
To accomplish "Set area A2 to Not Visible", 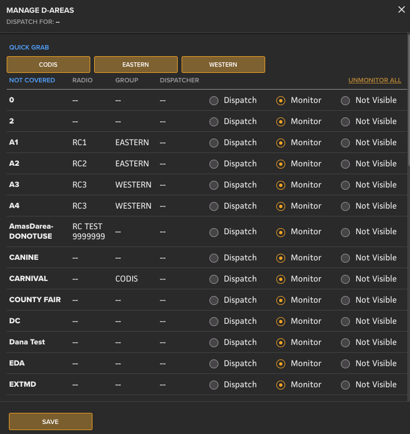I will point(345,164).
